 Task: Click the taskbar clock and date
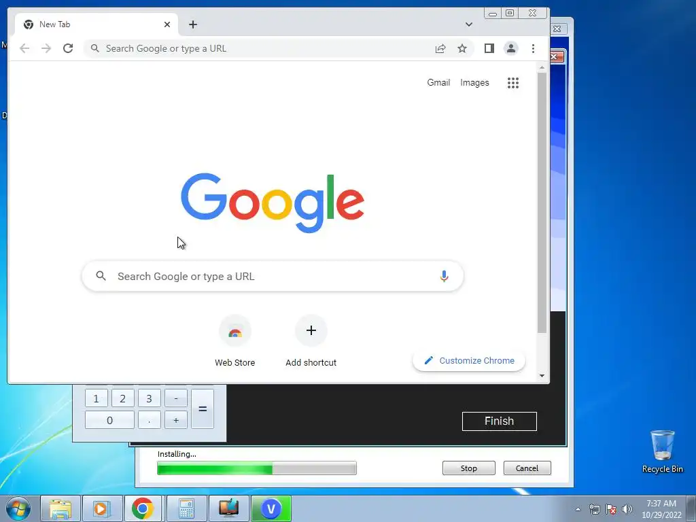point(661,509)
